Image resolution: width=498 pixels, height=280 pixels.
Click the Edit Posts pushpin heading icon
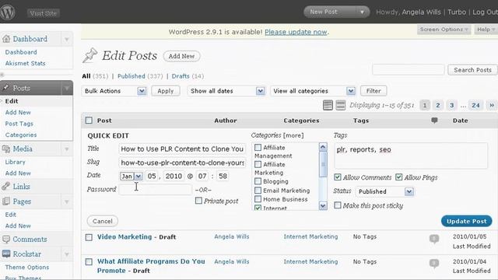click(90, 55)
